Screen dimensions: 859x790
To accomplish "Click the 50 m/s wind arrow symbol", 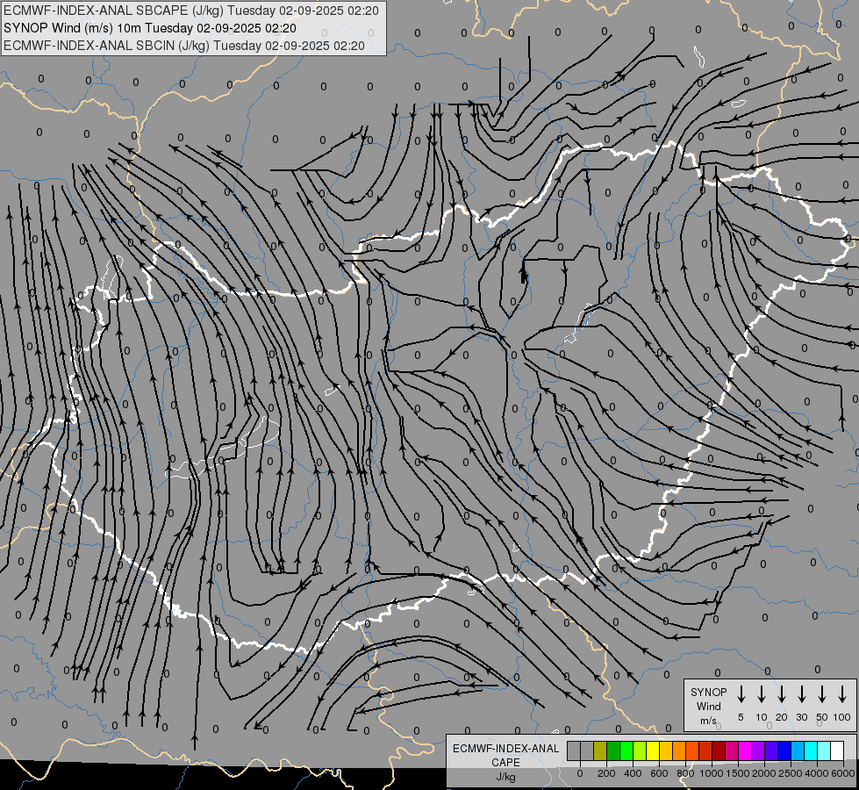I will pyautogui.click(x=822, y=694).
